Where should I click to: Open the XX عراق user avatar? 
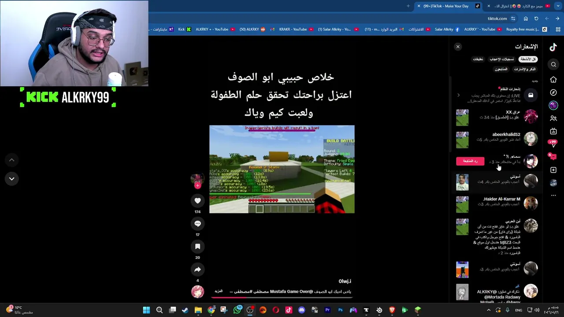click(531, 117)
